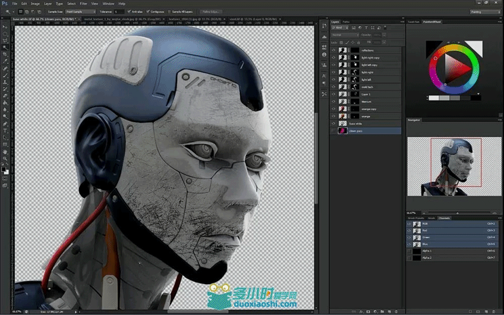Open the layer blend mode dropdown
This screenshot has width=504, height=315.
345,34
